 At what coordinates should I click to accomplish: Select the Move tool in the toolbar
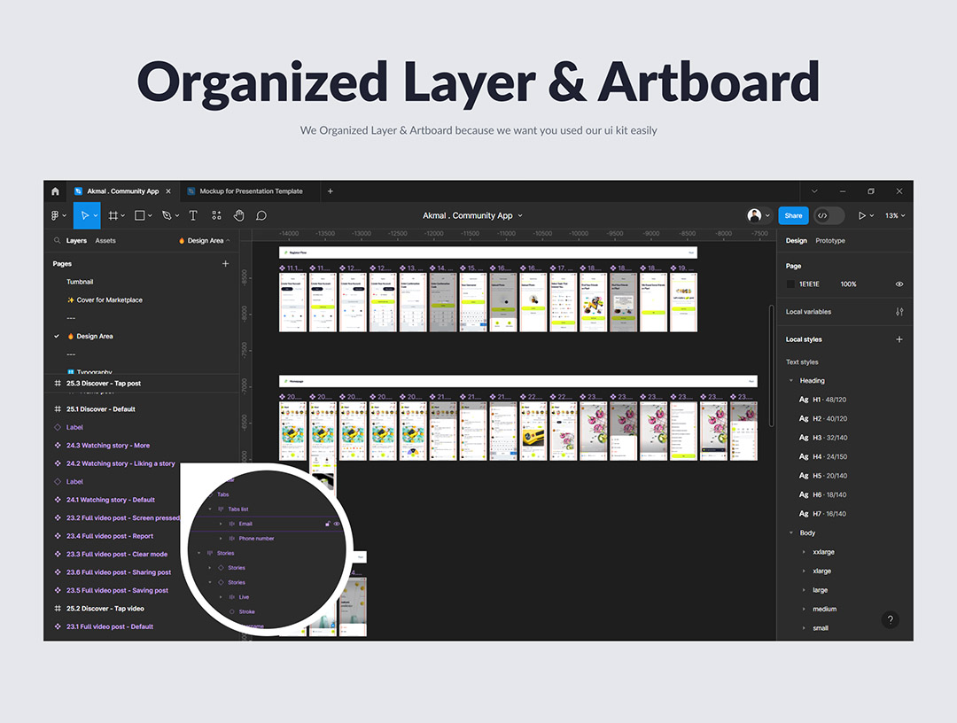pos(84,215)
